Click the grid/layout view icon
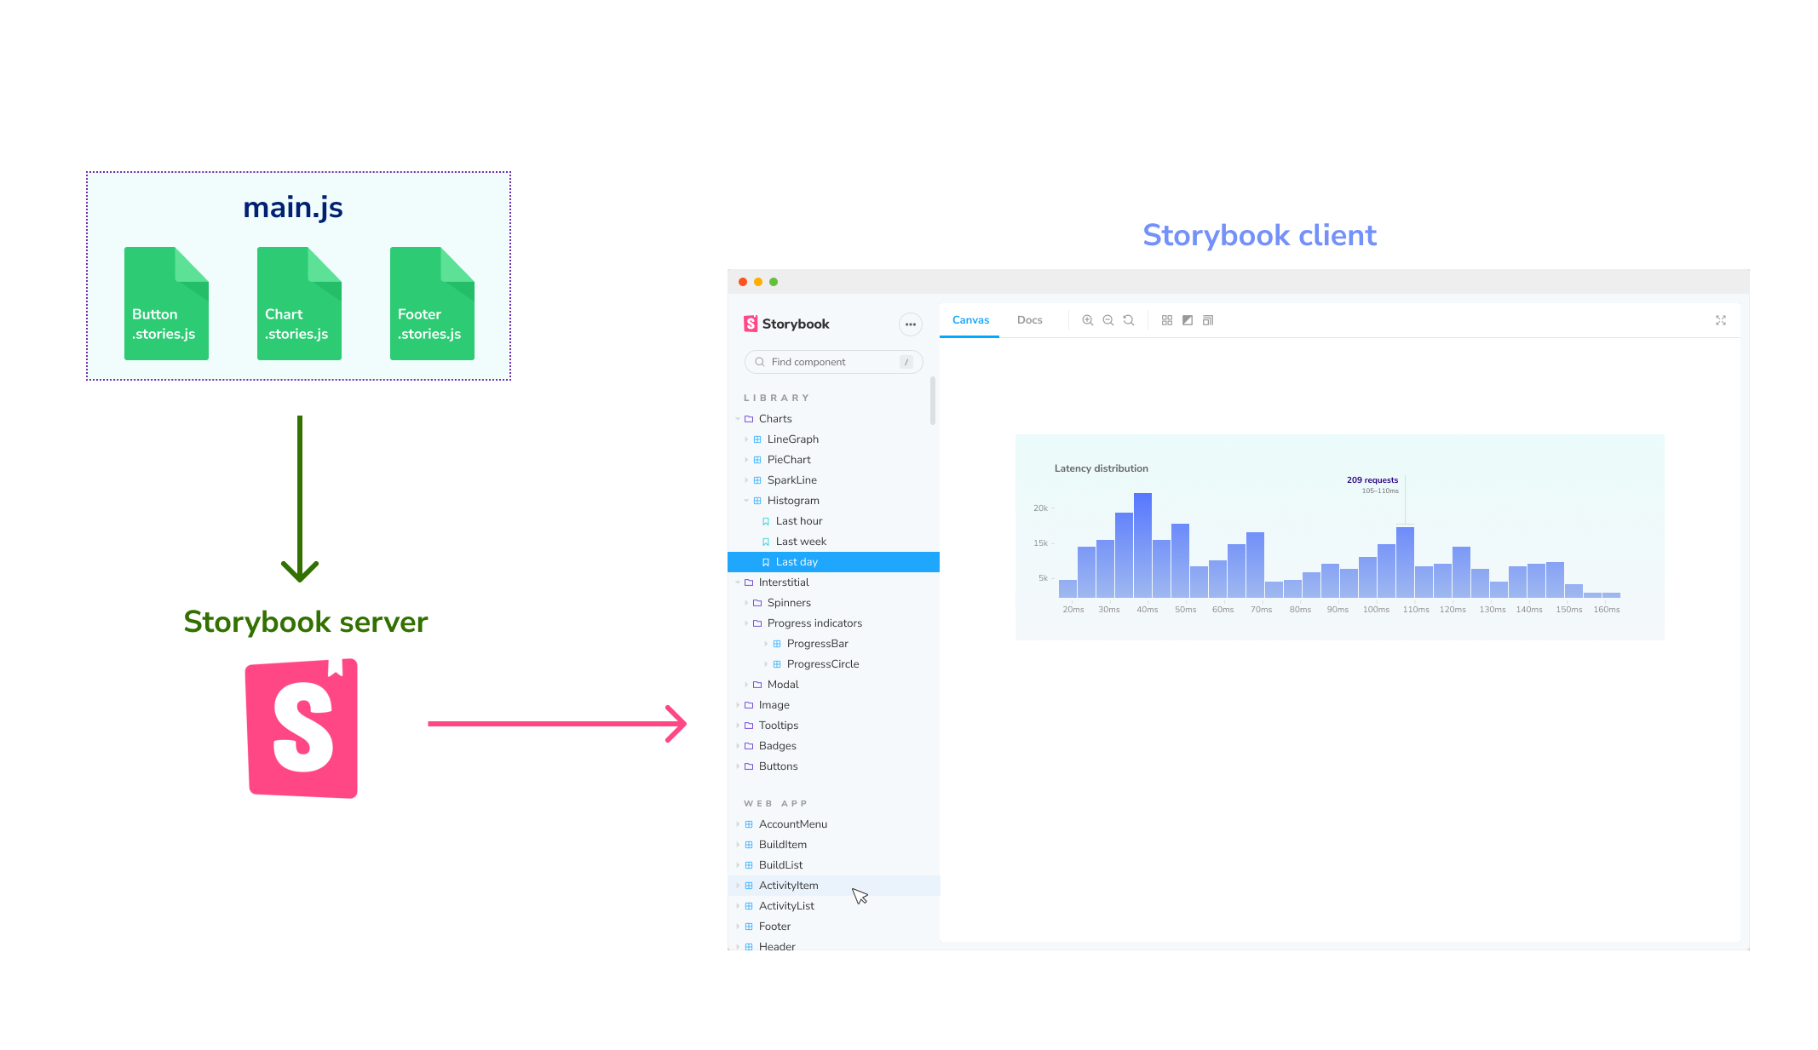 click(1165, 320)
